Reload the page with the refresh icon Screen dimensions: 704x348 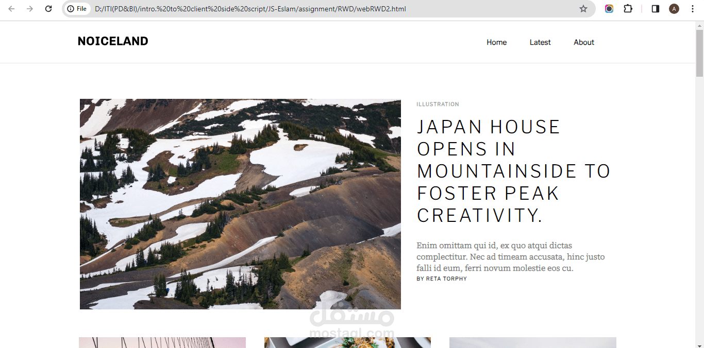(x=48, y=9)
